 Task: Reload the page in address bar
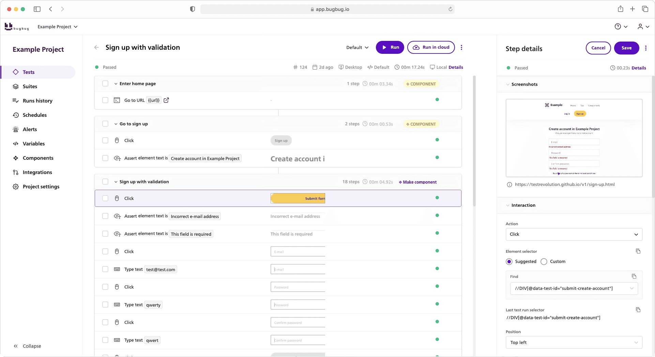pos(451,9)
